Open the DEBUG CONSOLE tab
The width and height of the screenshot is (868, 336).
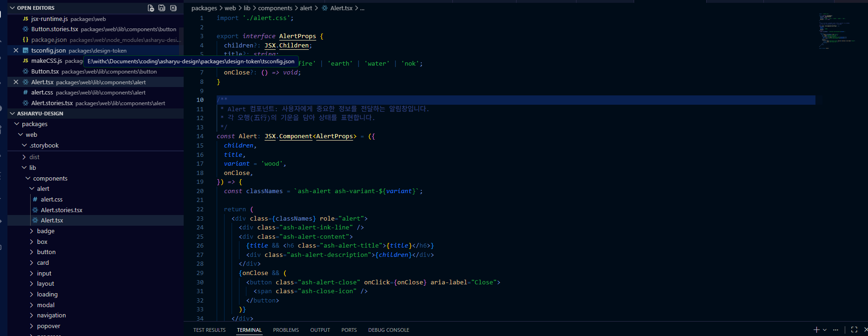389,330
